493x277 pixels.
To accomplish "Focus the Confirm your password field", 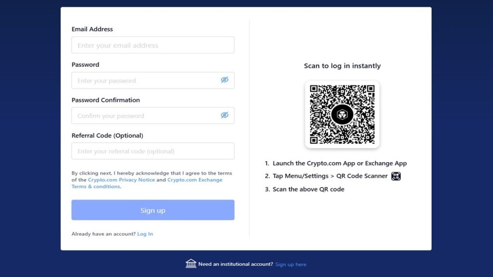I will (144, 115).
